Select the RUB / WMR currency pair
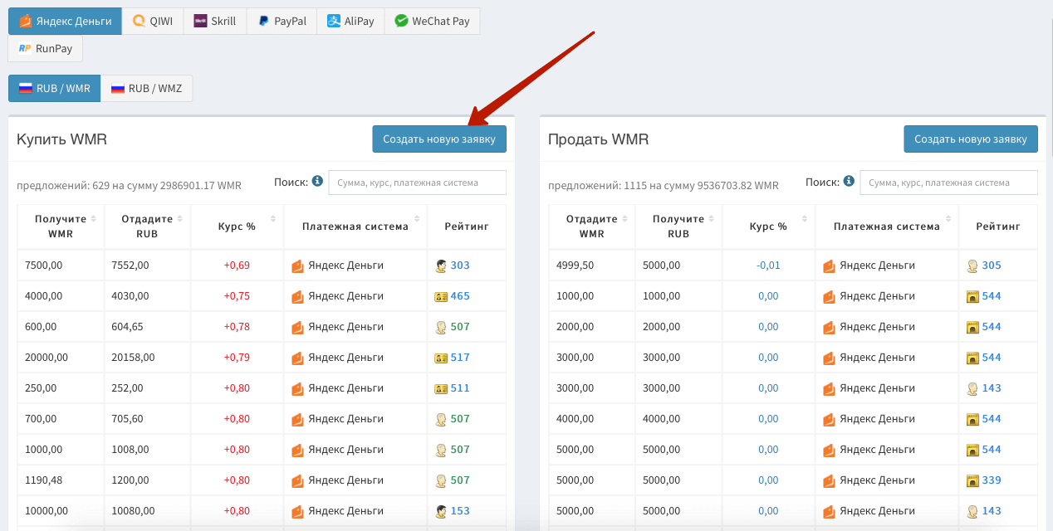Image resolution: width=1053 pixels, height=531 pixels. (55, 88)
